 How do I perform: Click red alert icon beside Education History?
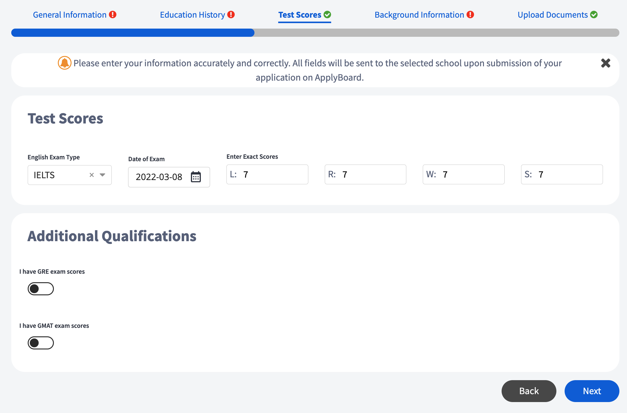point(231,15)
